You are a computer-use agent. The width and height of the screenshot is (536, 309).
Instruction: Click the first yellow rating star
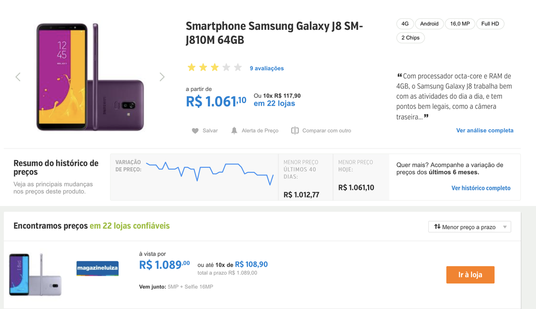tap(192, 67)
